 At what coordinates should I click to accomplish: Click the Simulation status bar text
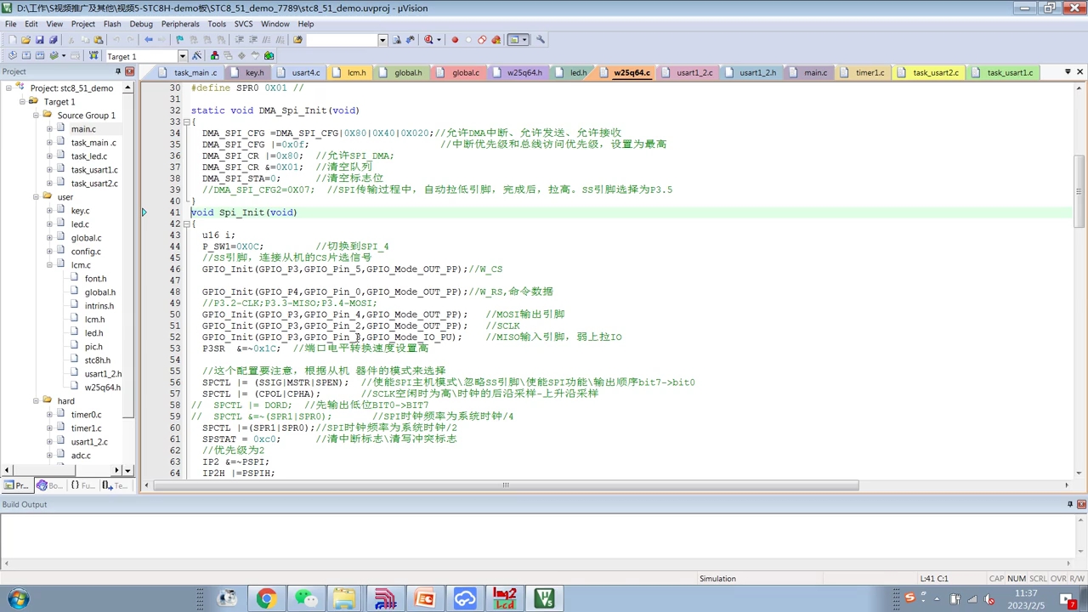click(x=717, y=579)
